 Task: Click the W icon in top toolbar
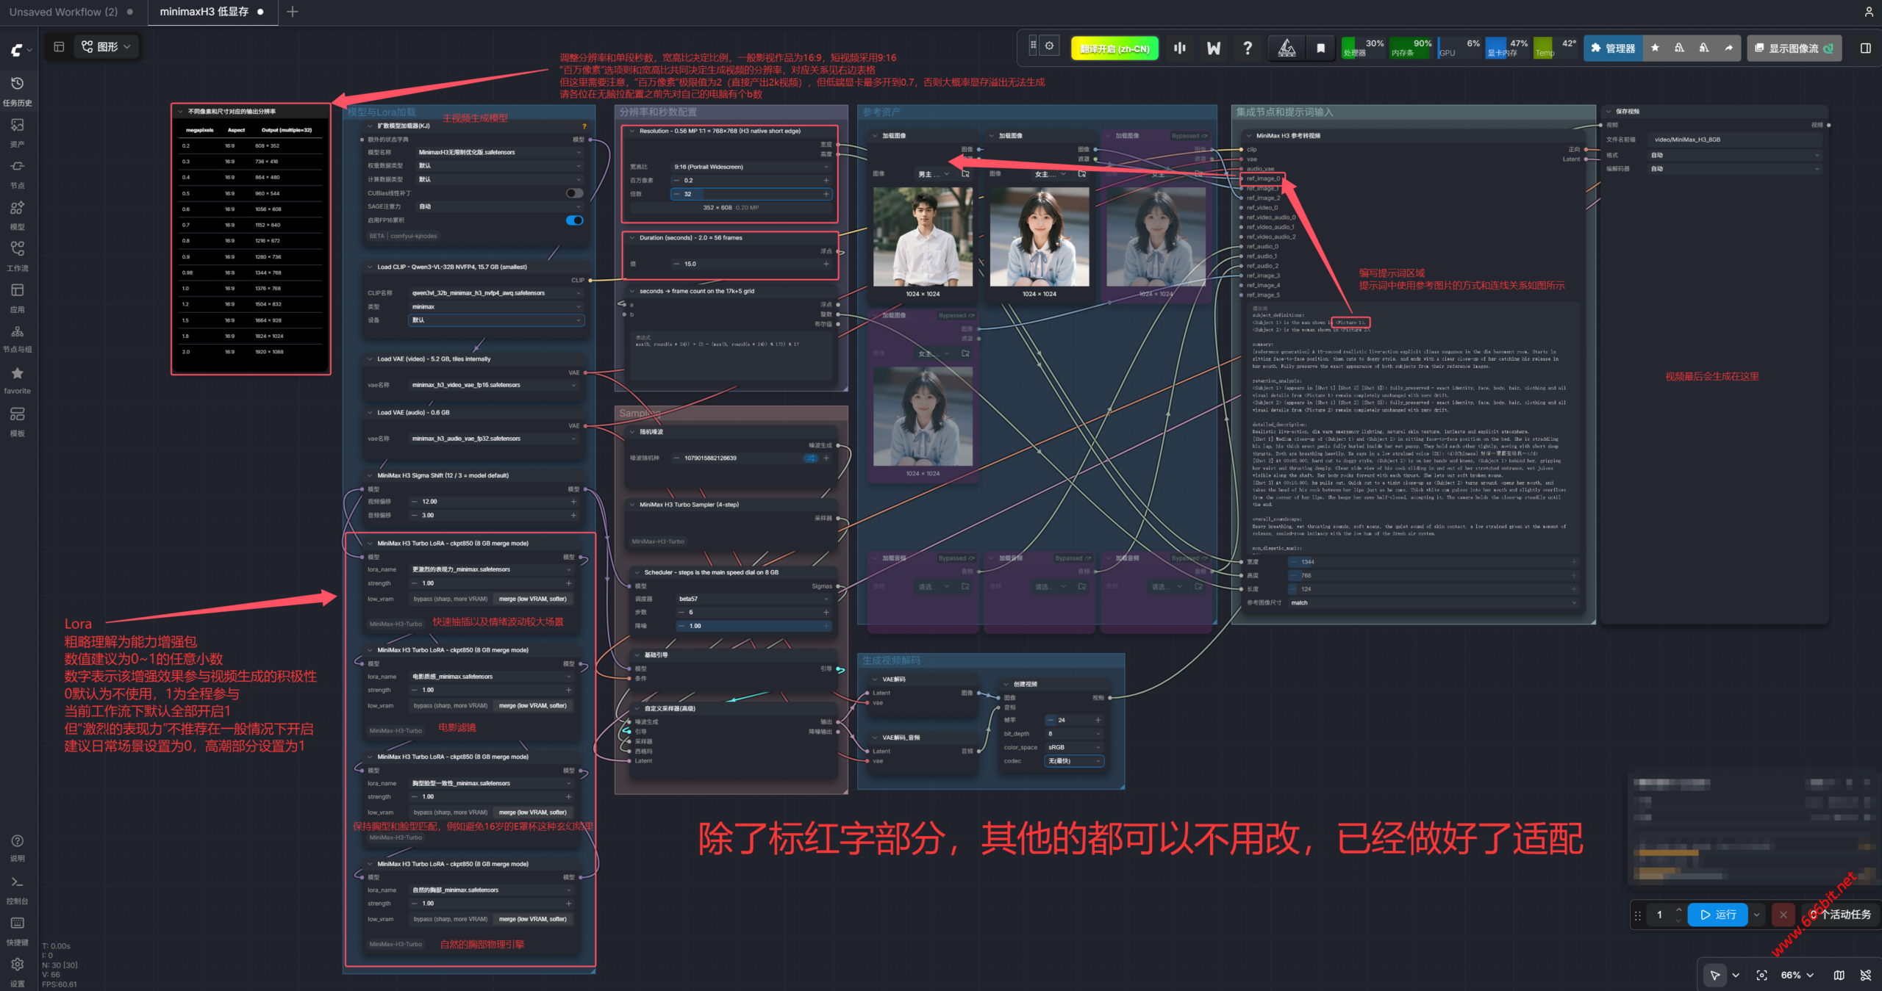[1214, 48]
